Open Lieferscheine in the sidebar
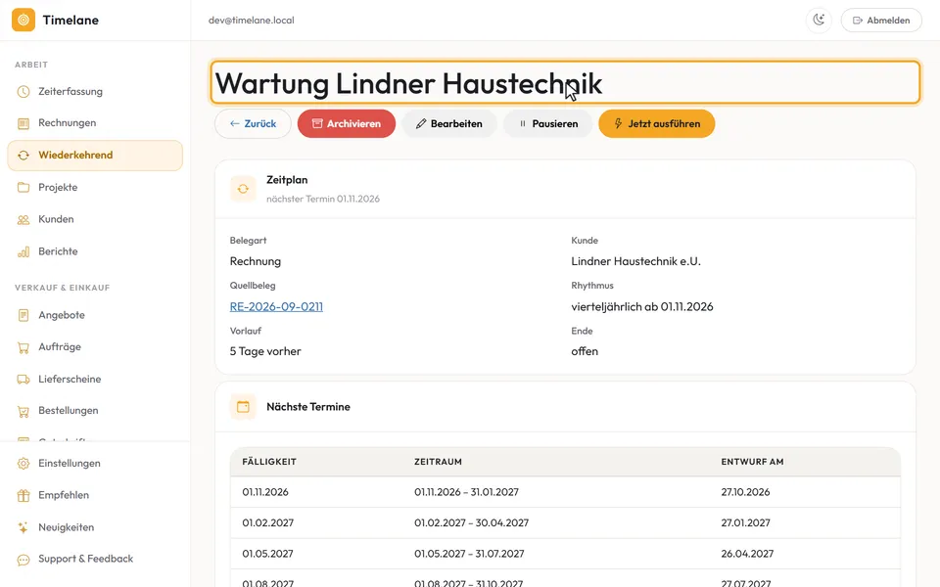The width and height of the screenshot is (940, 587). coord(95,380)
